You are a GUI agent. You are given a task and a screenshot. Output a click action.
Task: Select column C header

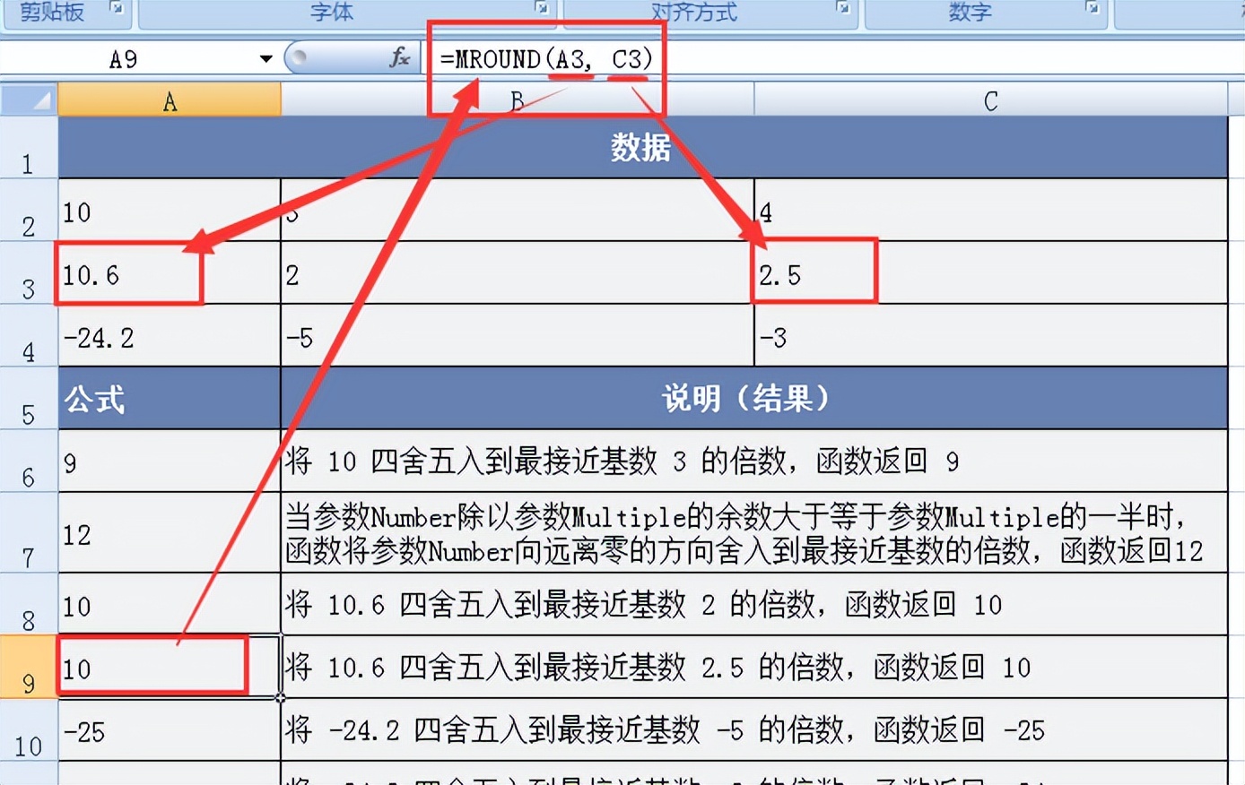tap(990, 100)
